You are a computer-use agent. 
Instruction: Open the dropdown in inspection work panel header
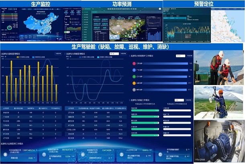(x=179, y=100)
